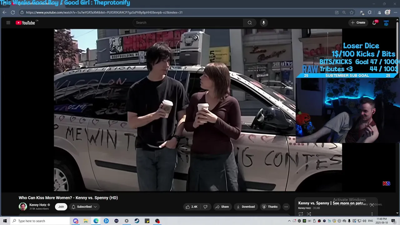
Task: Click the 315K subscribers text
Action: coord(39,209)
